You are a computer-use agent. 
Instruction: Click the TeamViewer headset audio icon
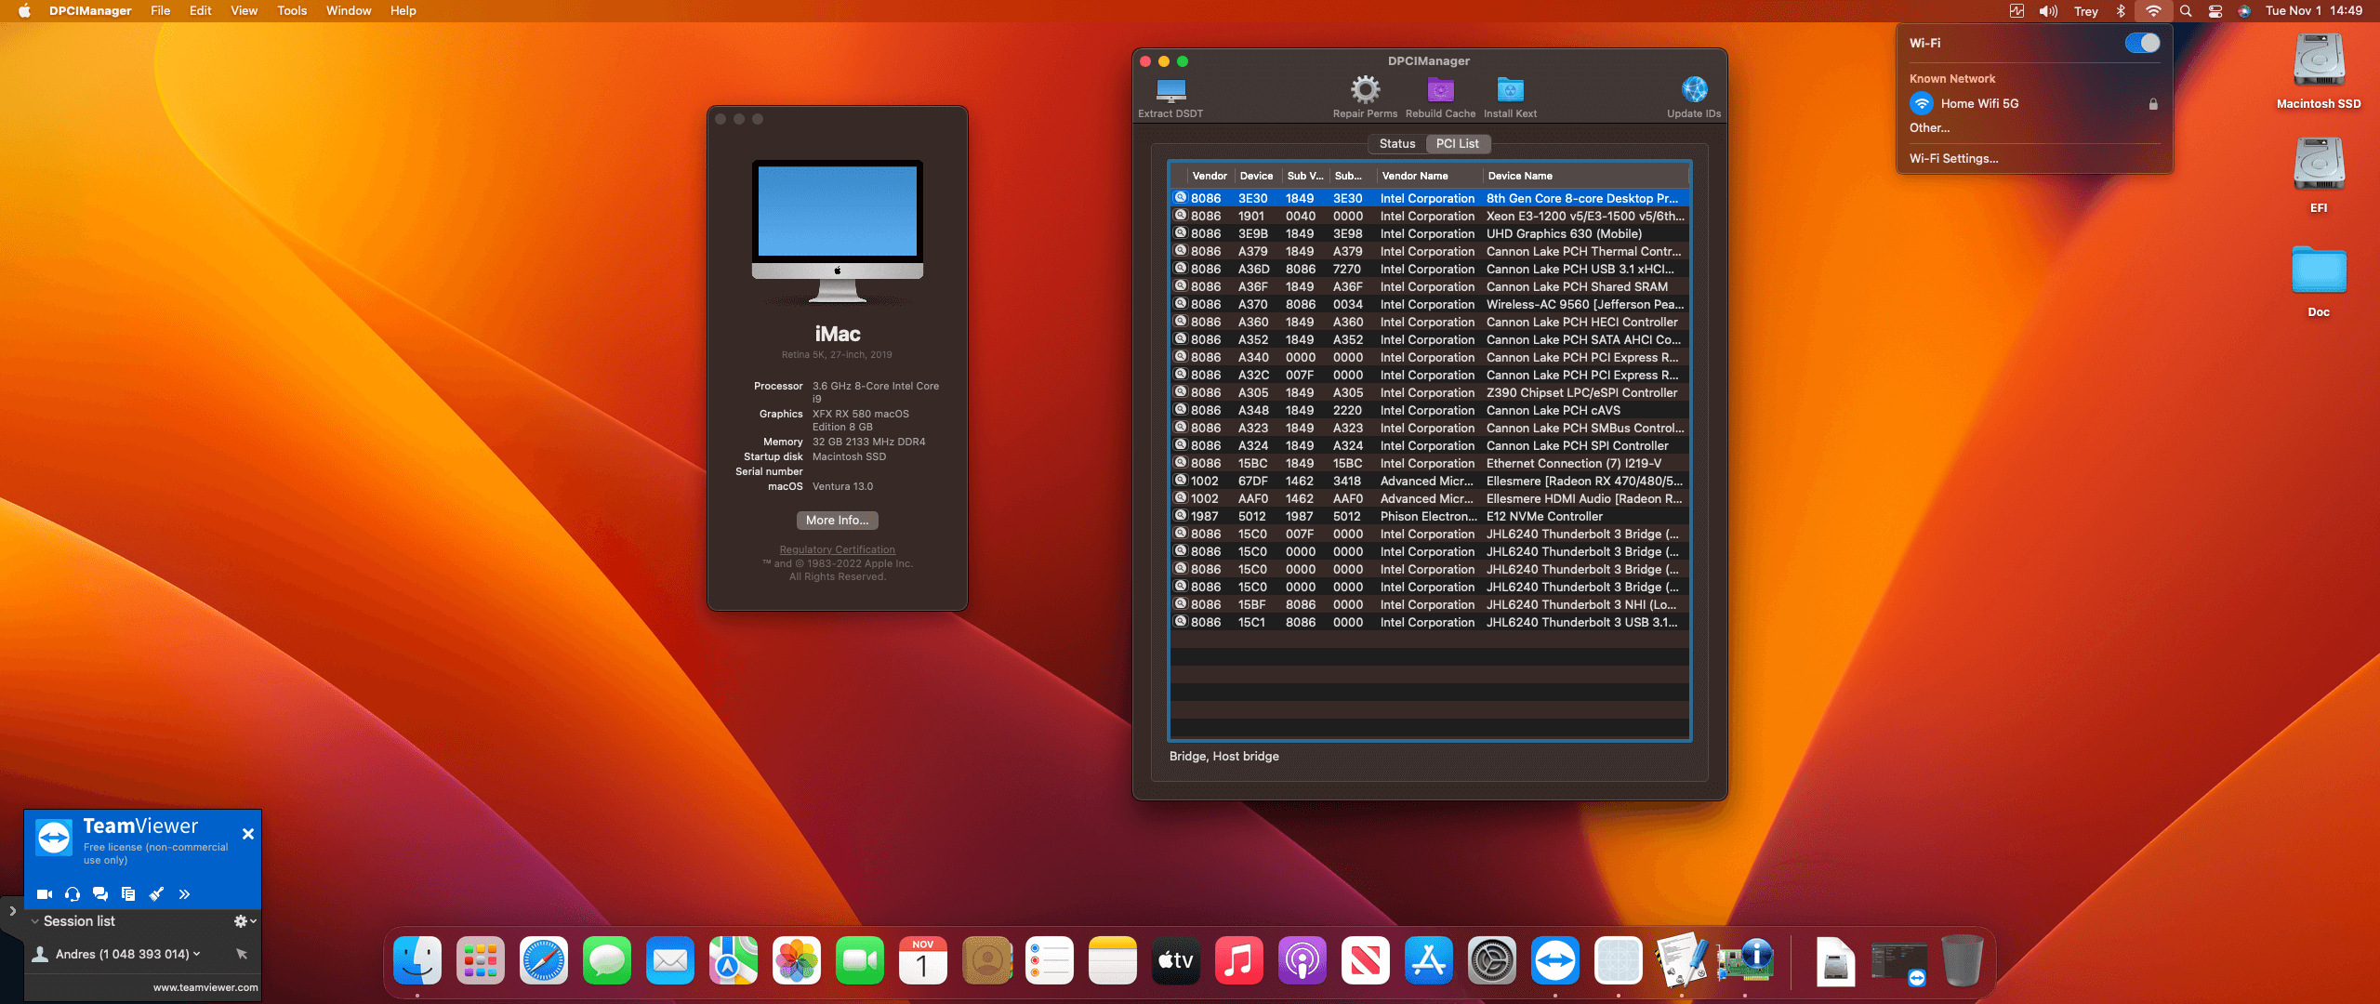(x=73, y=894)
